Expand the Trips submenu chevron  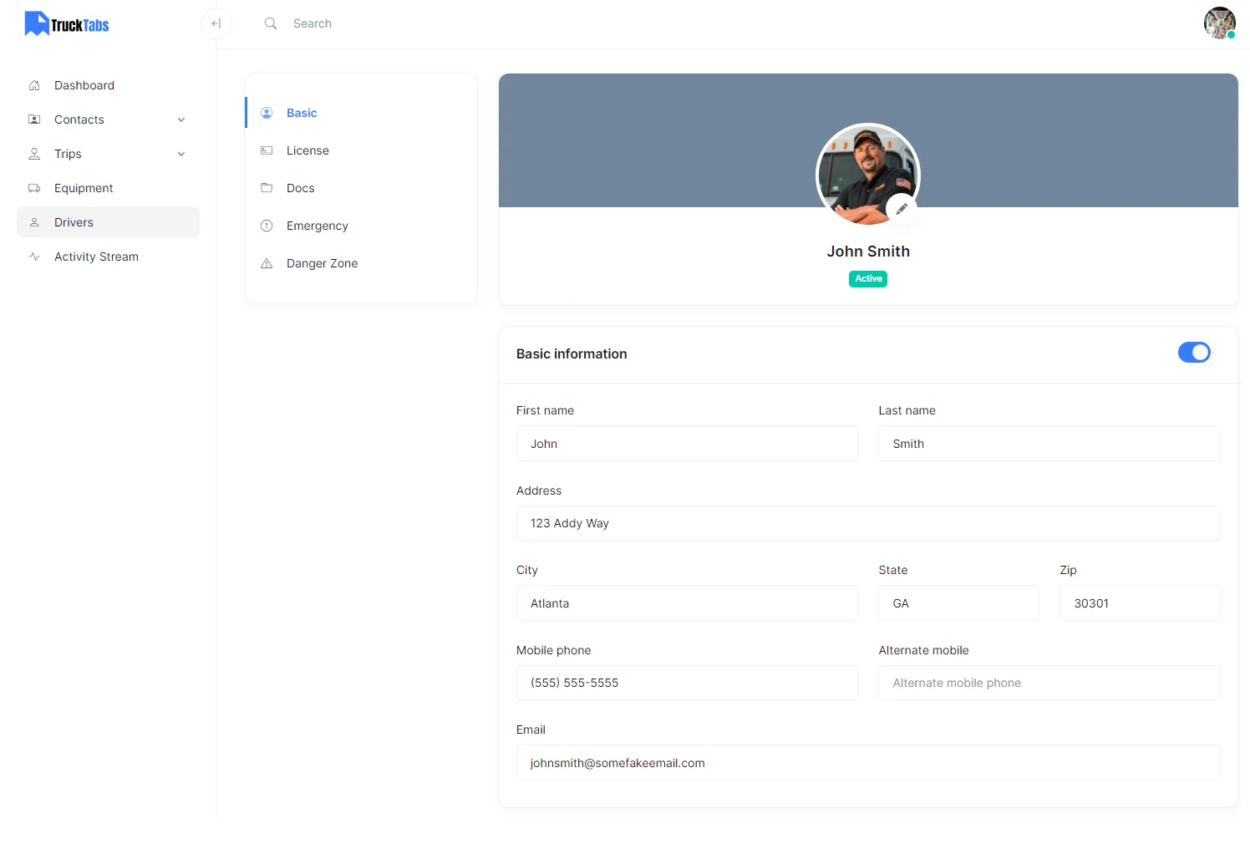(x=181, y=154)
